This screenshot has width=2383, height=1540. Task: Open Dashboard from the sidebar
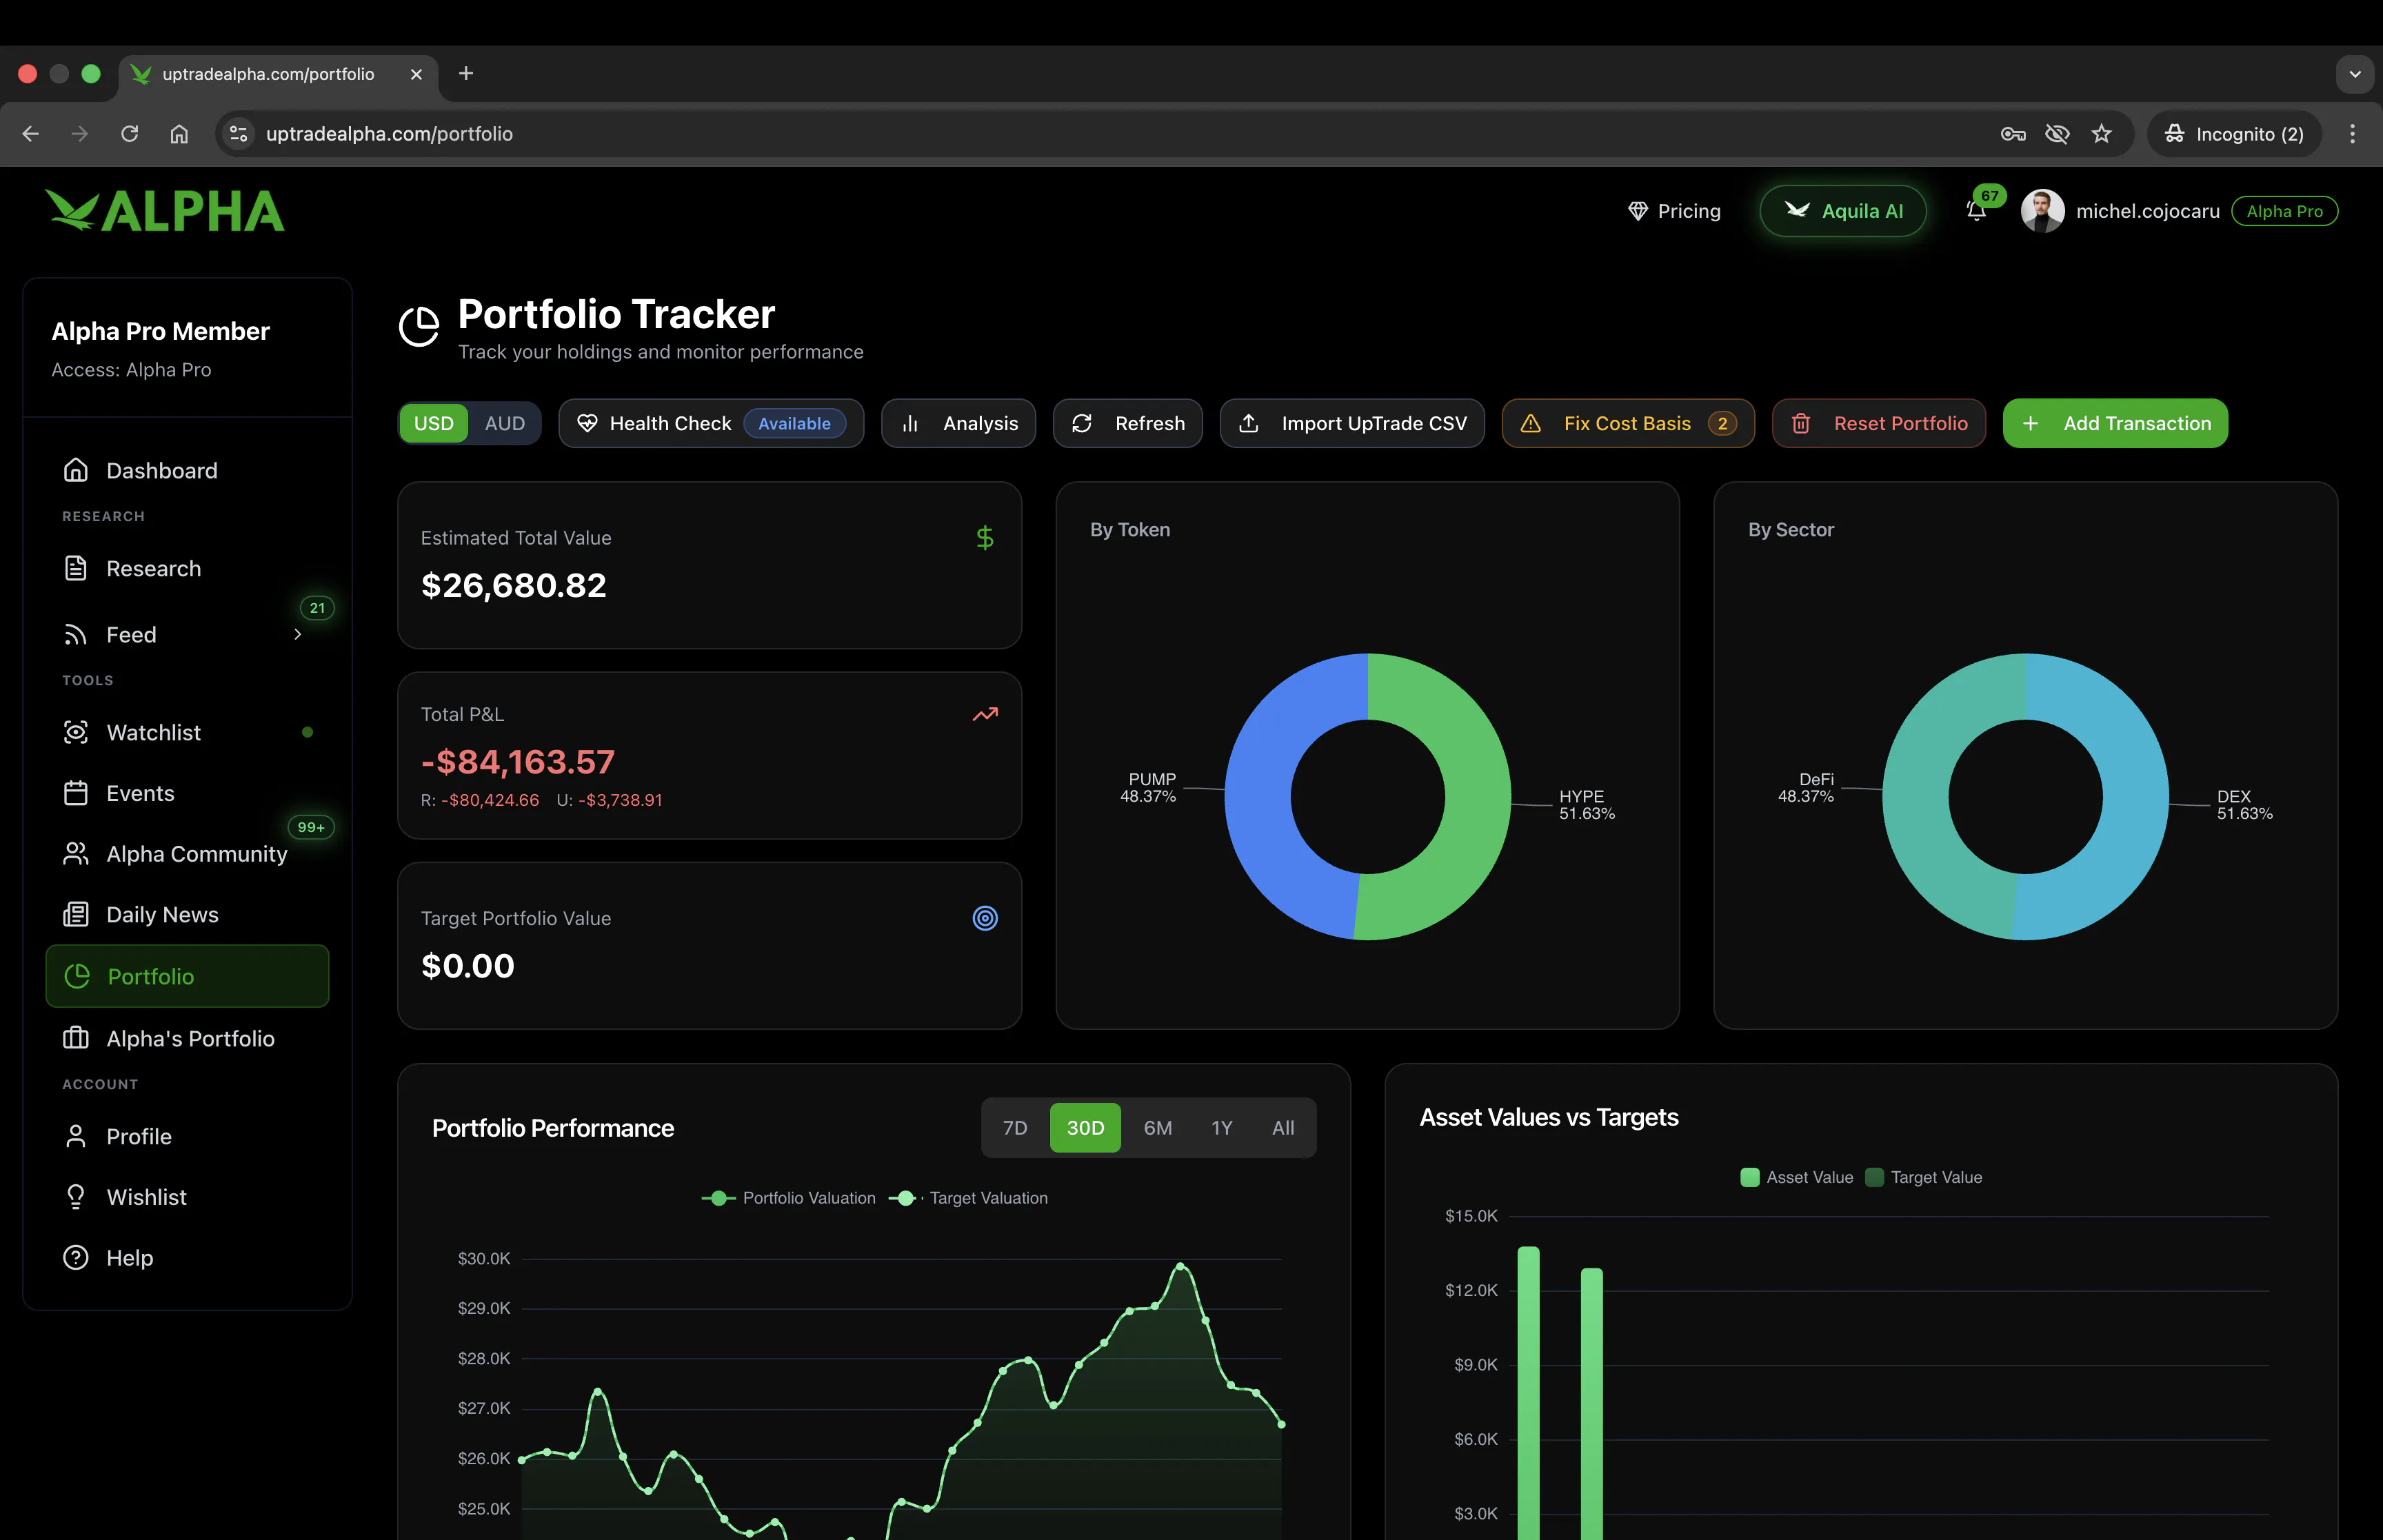pyautogui.click(x=187, y=470)
